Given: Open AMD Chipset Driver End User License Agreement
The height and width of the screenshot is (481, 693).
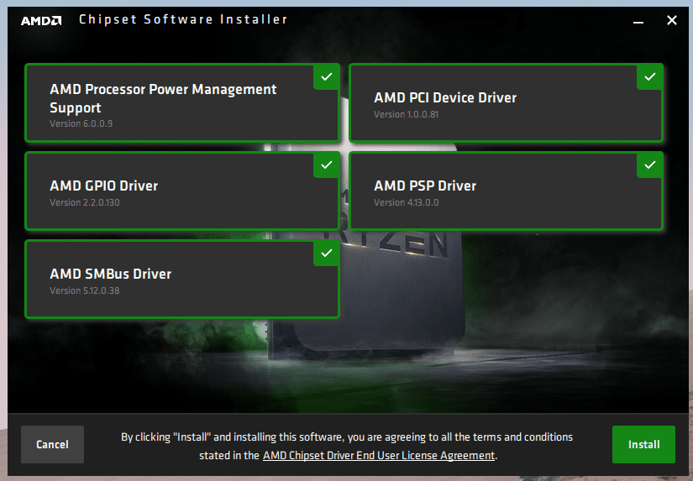Looking at the screenshot, I should point(379,455).
